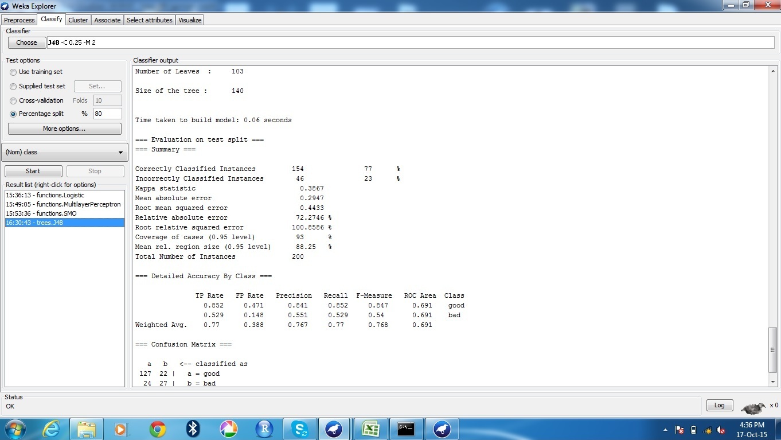Click the Weka bird status animation icon

[x=753, y=406]
